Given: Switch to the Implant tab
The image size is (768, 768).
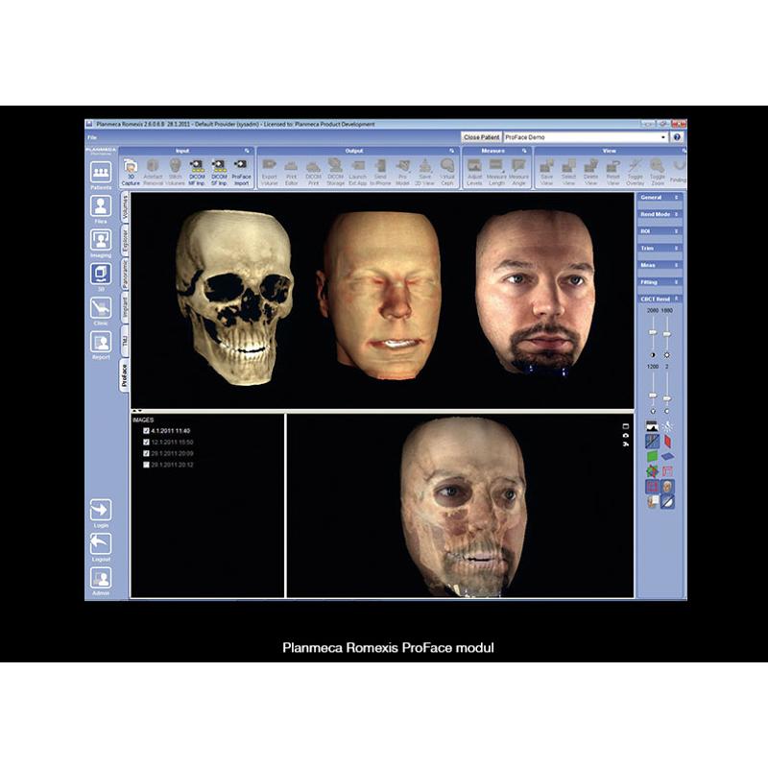Looking at the screenshot, I should (125, 307).
